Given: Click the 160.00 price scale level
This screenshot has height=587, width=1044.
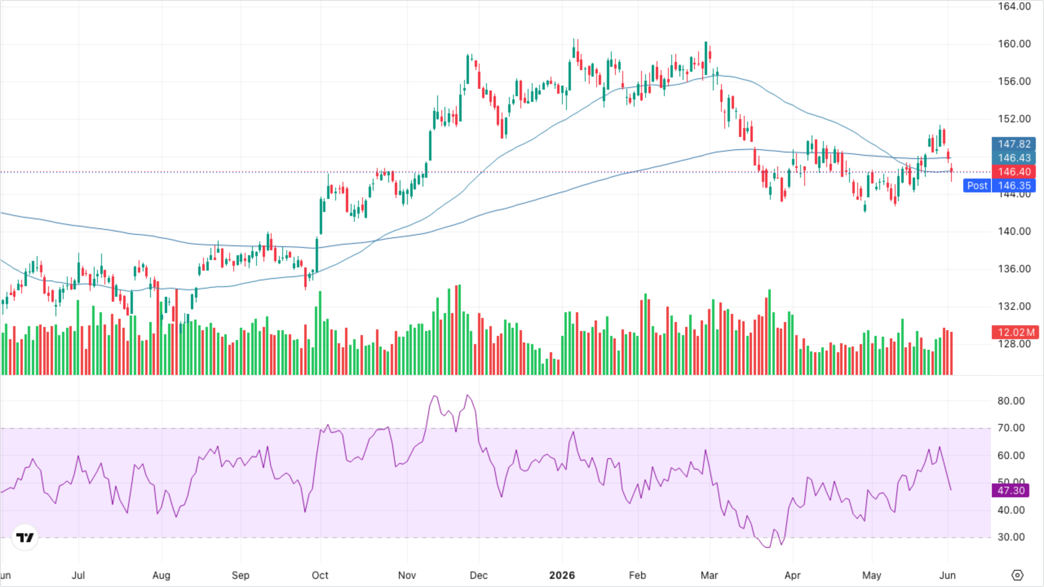Looking at the screenshot, I should pos(1014,44).
